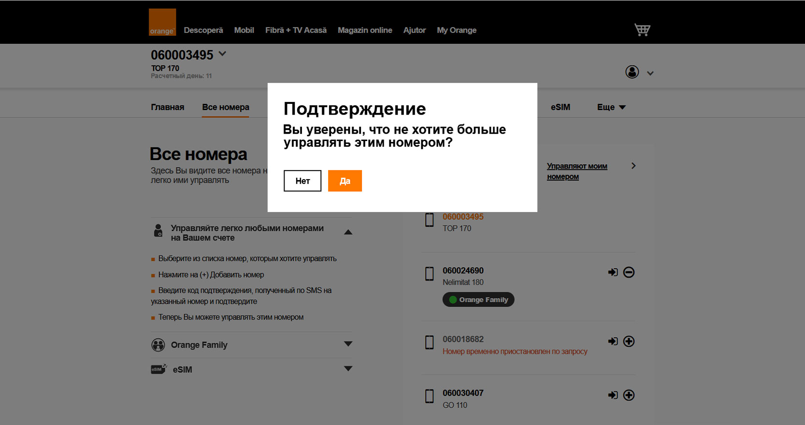The image size is (805, 425).
Task: Click the login arrow icon for 060030407
Action: (x=613, y=395)
